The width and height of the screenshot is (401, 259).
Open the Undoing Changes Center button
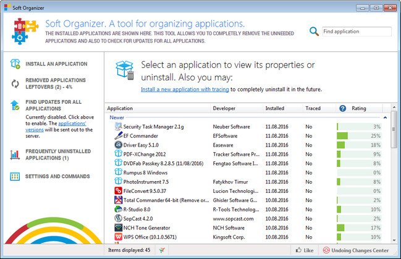click(356, 250)
